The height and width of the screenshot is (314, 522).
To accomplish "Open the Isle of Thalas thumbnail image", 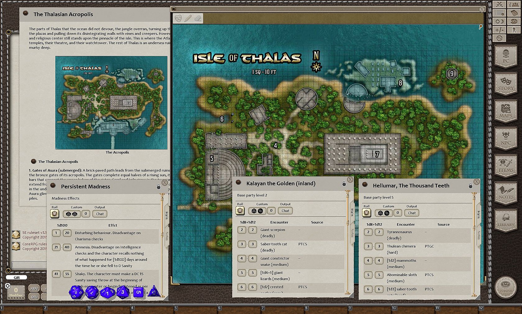I will [111, 103].
